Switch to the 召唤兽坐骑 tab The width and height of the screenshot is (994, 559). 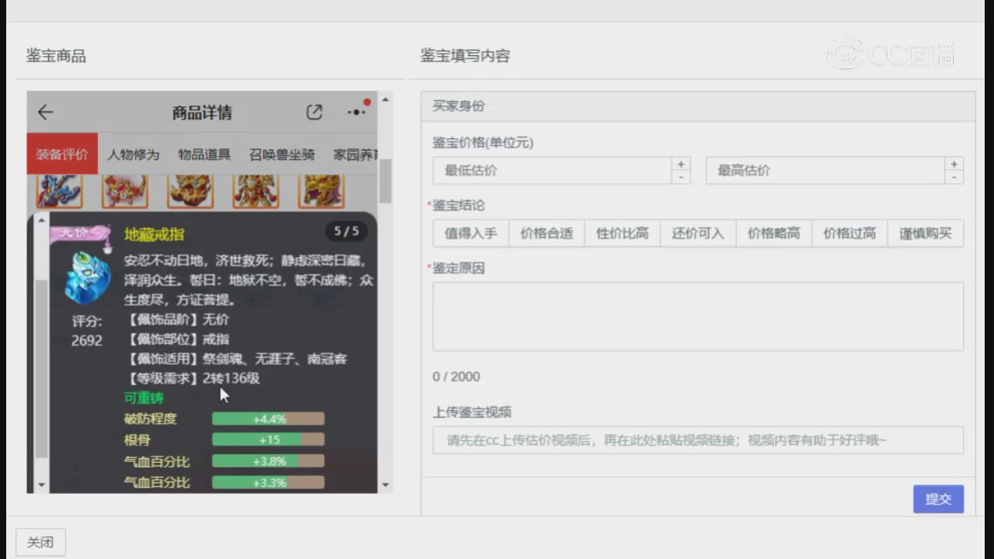click(x=282, y=155)
